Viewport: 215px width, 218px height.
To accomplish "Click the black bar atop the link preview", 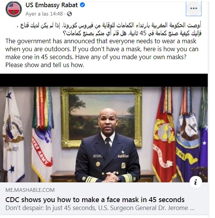I will coord(104,80).
